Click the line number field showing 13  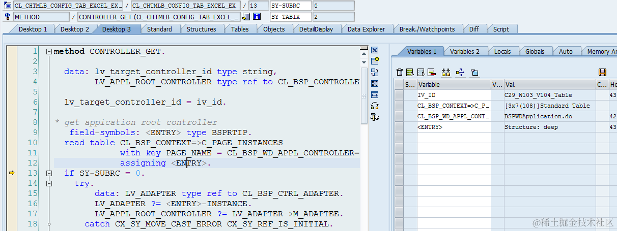258,6
